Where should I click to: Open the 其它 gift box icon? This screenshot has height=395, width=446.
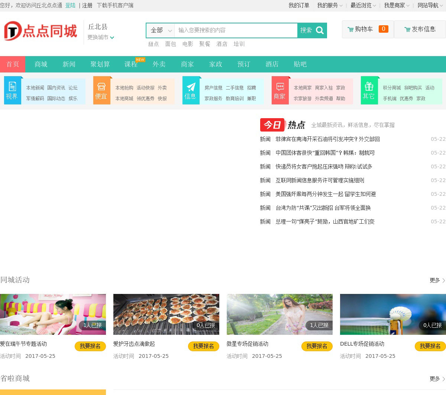(369, 87)
